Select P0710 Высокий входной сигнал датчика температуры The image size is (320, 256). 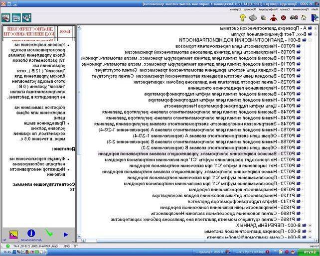(x=188, y=58)
